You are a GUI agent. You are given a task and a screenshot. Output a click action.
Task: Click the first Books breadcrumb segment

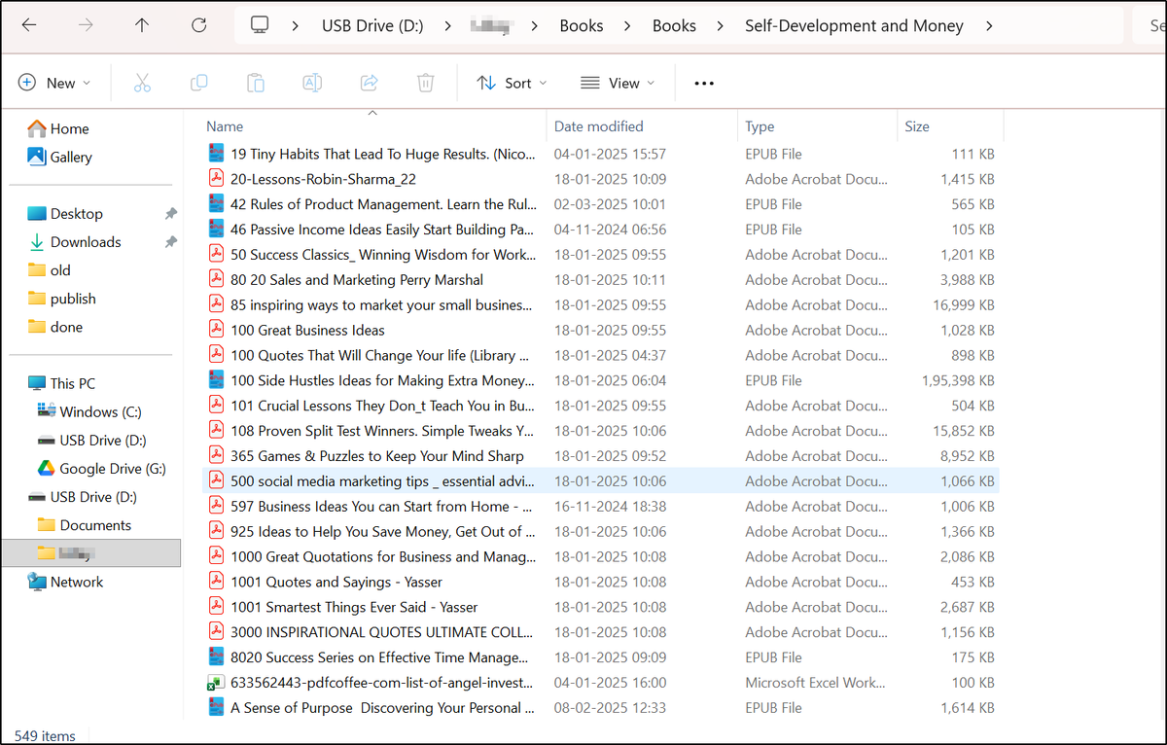(x=582, y=26)
